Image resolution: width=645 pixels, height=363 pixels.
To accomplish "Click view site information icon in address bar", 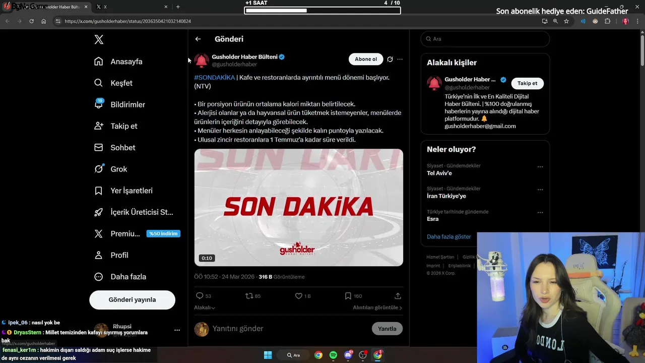I will point(58,21).
